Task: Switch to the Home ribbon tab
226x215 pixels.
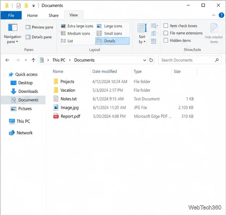Action: (x=33, y=16)
